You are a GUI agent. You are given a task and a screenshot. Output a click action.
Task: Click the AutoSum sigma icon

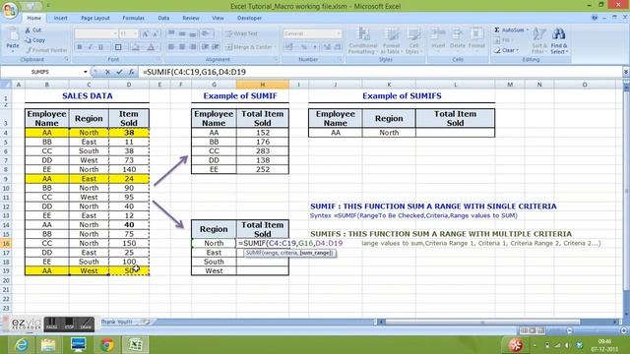(x=497, y=30)
